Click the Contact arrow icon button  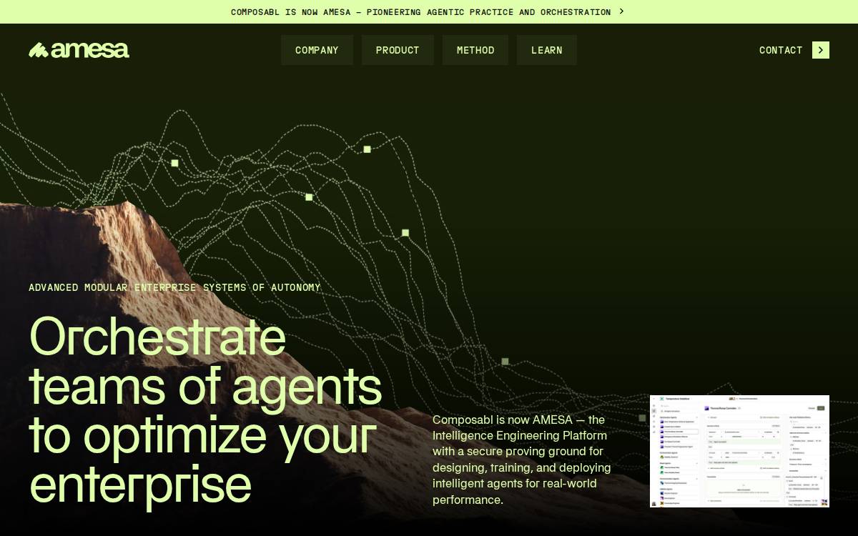pos(821,50)
